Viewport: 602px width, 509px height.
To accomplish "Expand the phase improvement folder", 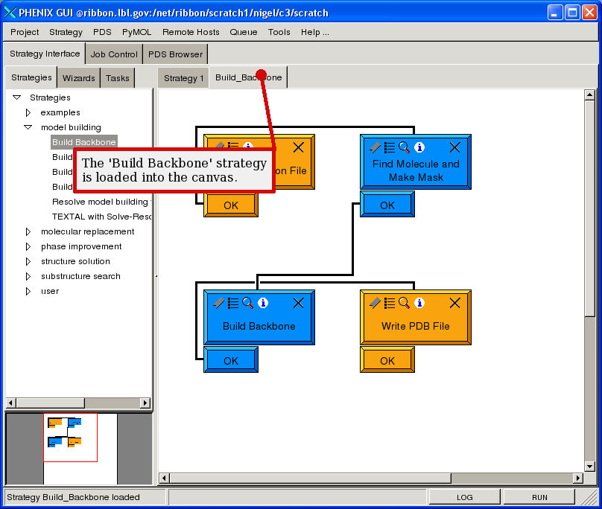I will [28, 246].
